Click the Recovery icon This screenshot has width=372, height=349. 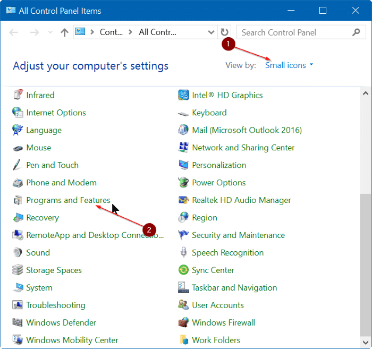click(18, 218)
